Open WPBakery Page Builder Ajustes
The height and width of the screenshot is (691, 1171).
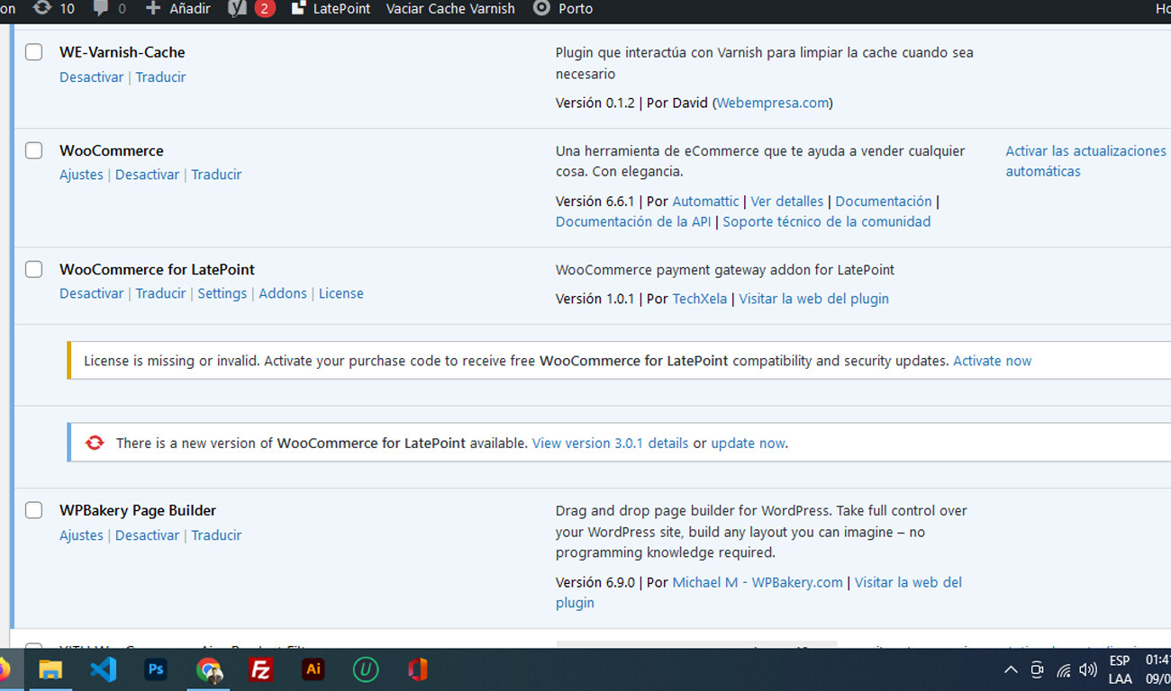(81, 535)
